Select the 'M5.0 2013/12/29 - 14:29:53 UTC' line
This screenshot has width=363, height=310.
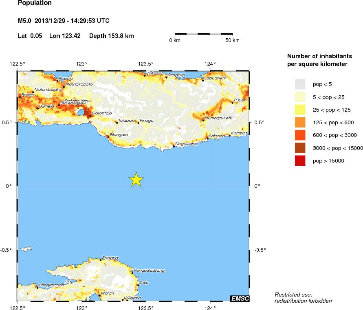click(64, 21)
